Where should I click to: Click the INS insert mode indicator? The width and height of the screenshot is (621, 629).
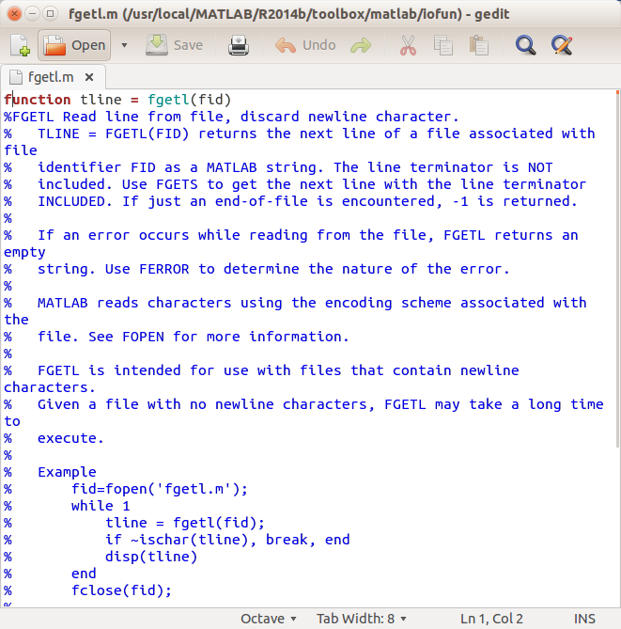[x=584, y=619]
